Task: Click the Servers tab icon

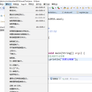Action: coord(71,79)
